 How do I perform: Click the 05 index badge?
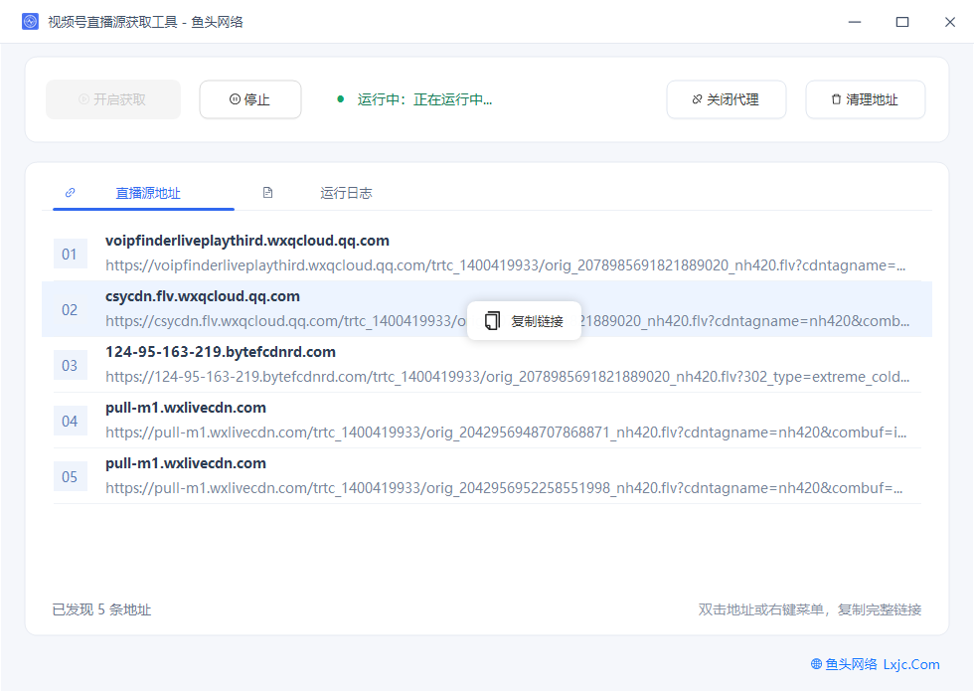[x=70, y=477]
